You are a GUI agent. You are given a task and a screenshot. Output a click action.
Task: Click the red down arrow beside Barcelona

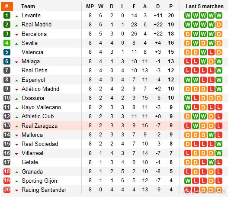coord(17,35)
